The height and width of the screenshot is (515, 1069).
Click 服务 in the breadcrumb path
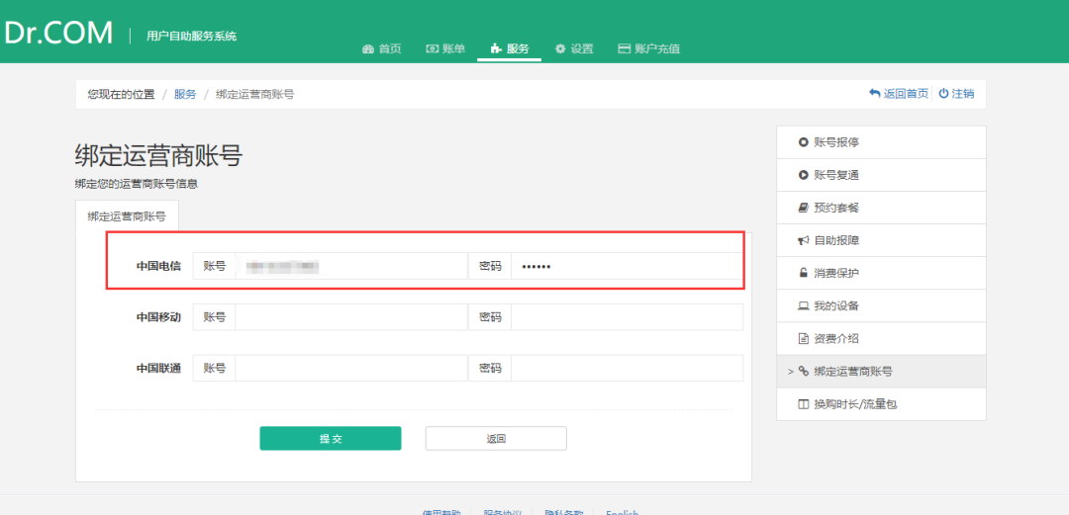point(185,94)
